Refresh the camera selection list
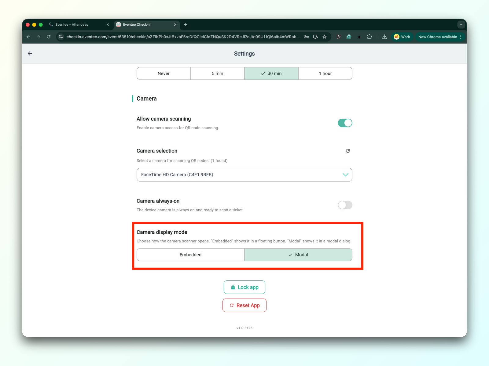This screenshot has height=366, width=489. coord(348,151)
